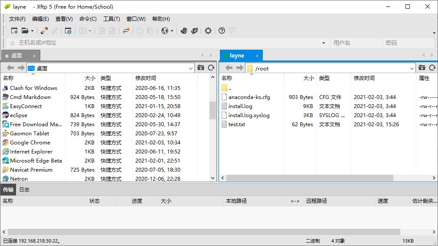Expand the local 桌面 path dropdown
The height and width of the screenshot is (246, 438).
coord(191,68)
